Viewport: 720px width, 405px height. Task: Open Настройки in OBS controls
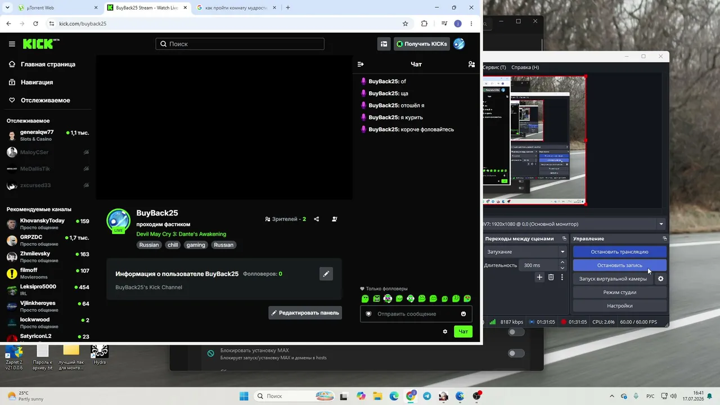[619, 306]
